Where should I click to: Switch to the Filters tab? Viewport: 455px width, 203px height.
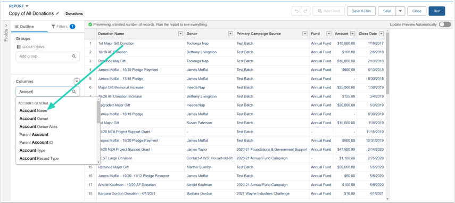[x=63, y=27]
